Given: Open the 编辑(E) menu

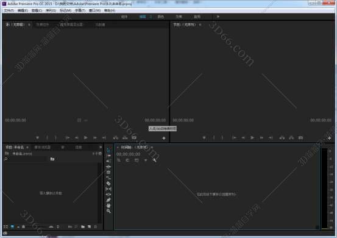Looking at the screenshot, I should click(x=23, y=10).
